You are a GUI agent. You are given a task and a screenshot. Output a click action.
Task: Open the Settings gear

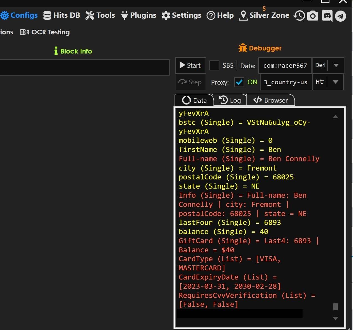tap(181, 15)
